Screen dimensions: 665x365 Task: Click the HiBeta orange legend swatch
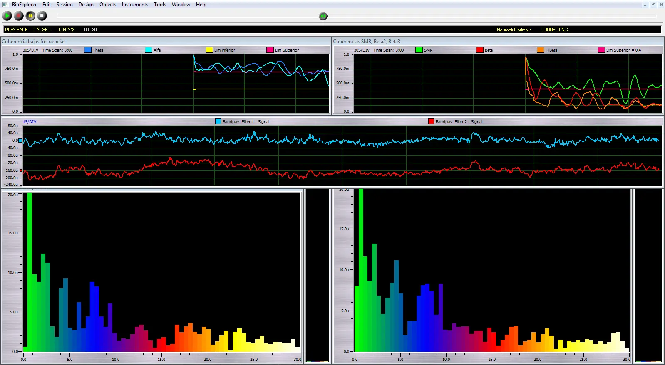point(541,50)
